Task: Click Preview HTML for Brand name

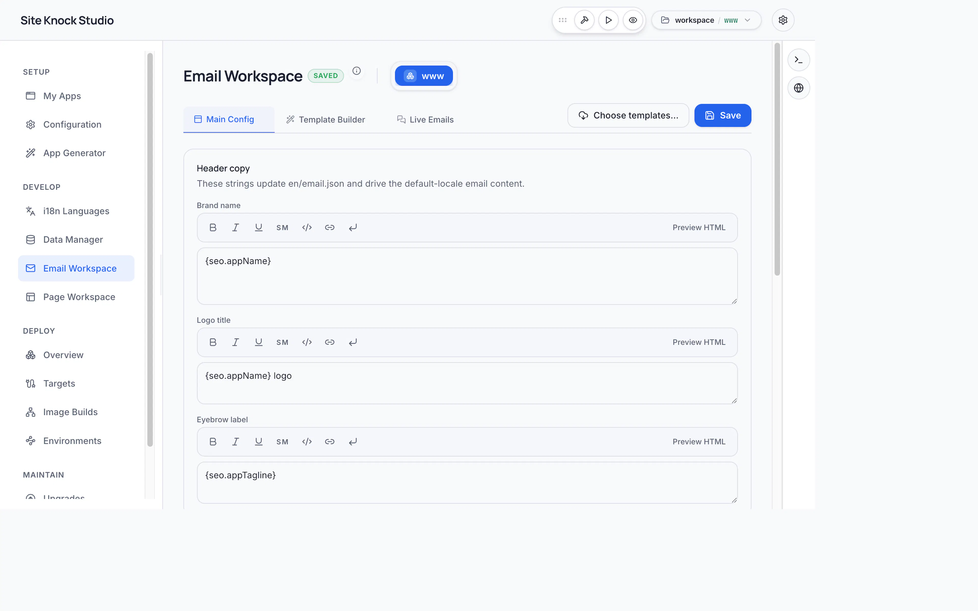Action: coord(699,228)
